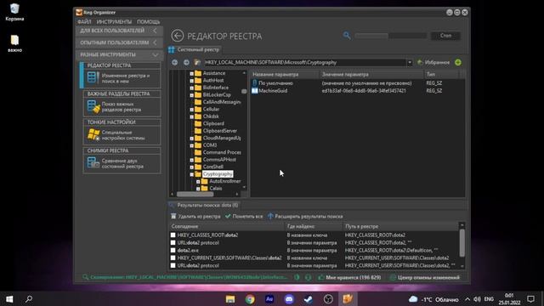Open the Помощь menu
This screenshot has height=306, width=544.
tap(149, 21)
